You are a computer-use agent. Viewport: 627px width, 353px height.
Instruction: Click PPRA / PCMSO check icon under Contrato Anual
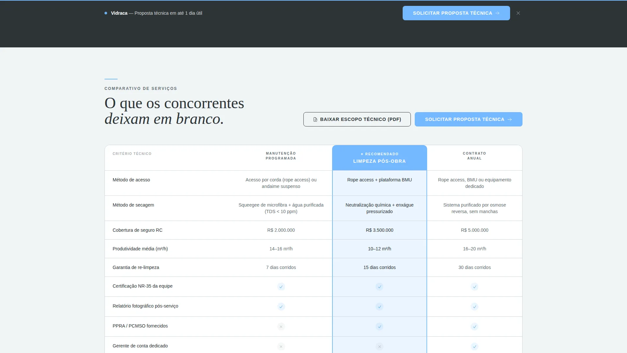pos(474,327)
